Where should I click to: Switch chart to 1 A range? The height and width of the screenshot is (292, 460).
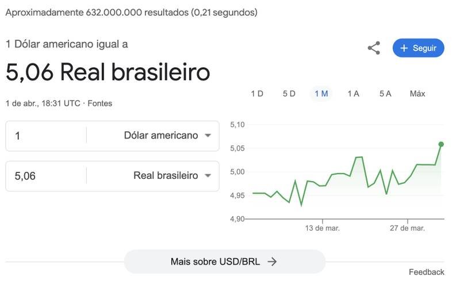click(x=353, y=94)
